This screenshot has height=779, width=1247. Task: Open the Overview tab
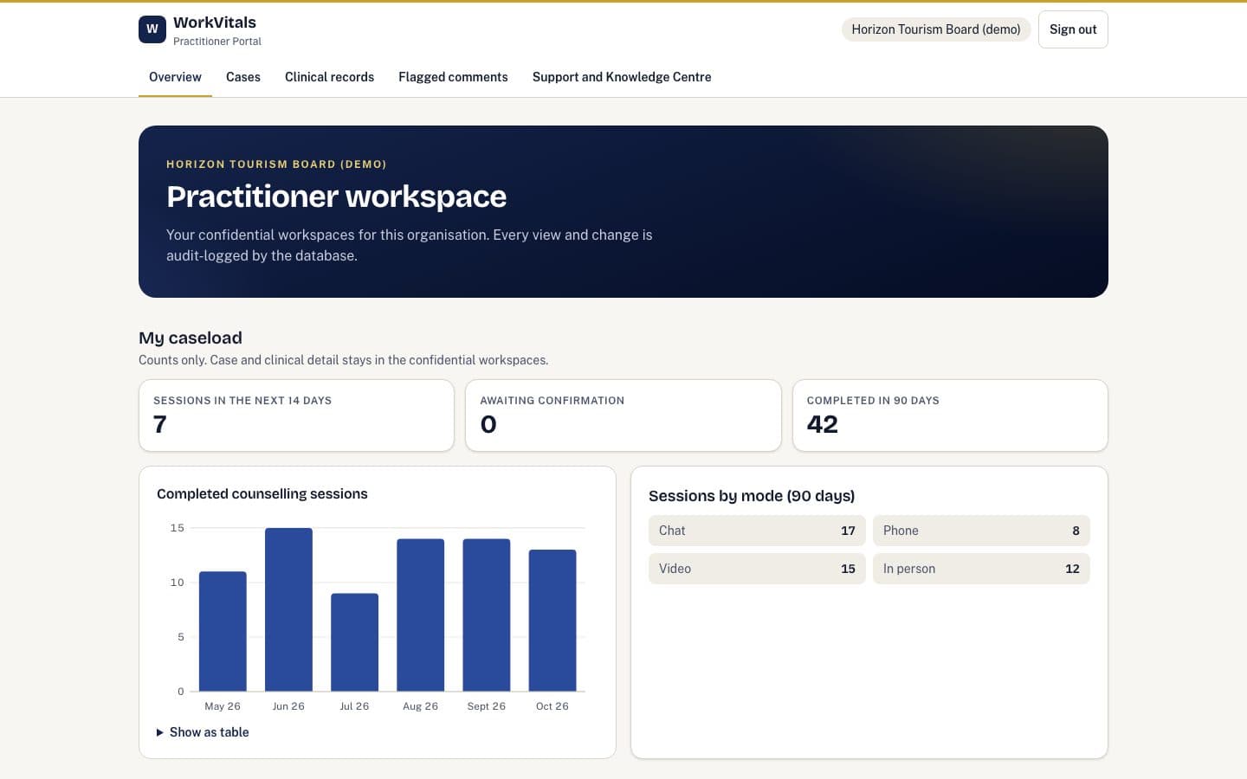[x=175, y=77]
